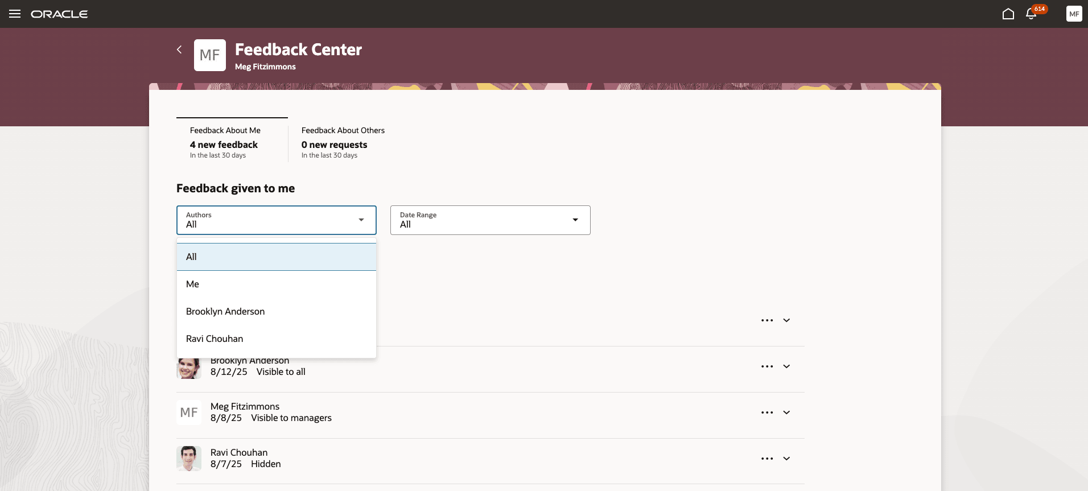Go to the Home icon
The image size is (1088, 491).
pos(1008,14)
